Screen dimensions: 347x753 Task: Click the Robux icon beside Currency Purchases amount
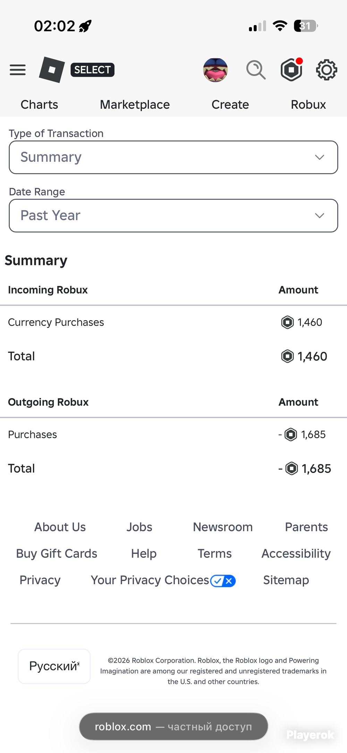[x=287, y=322]
